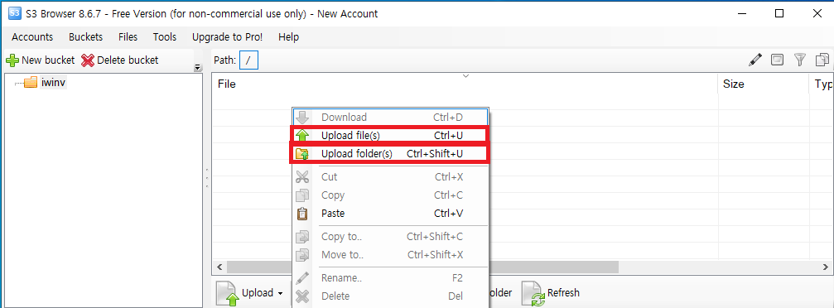
Task: Open the Buckets menu
Action: pyautogui.click(x=85, y=37)
